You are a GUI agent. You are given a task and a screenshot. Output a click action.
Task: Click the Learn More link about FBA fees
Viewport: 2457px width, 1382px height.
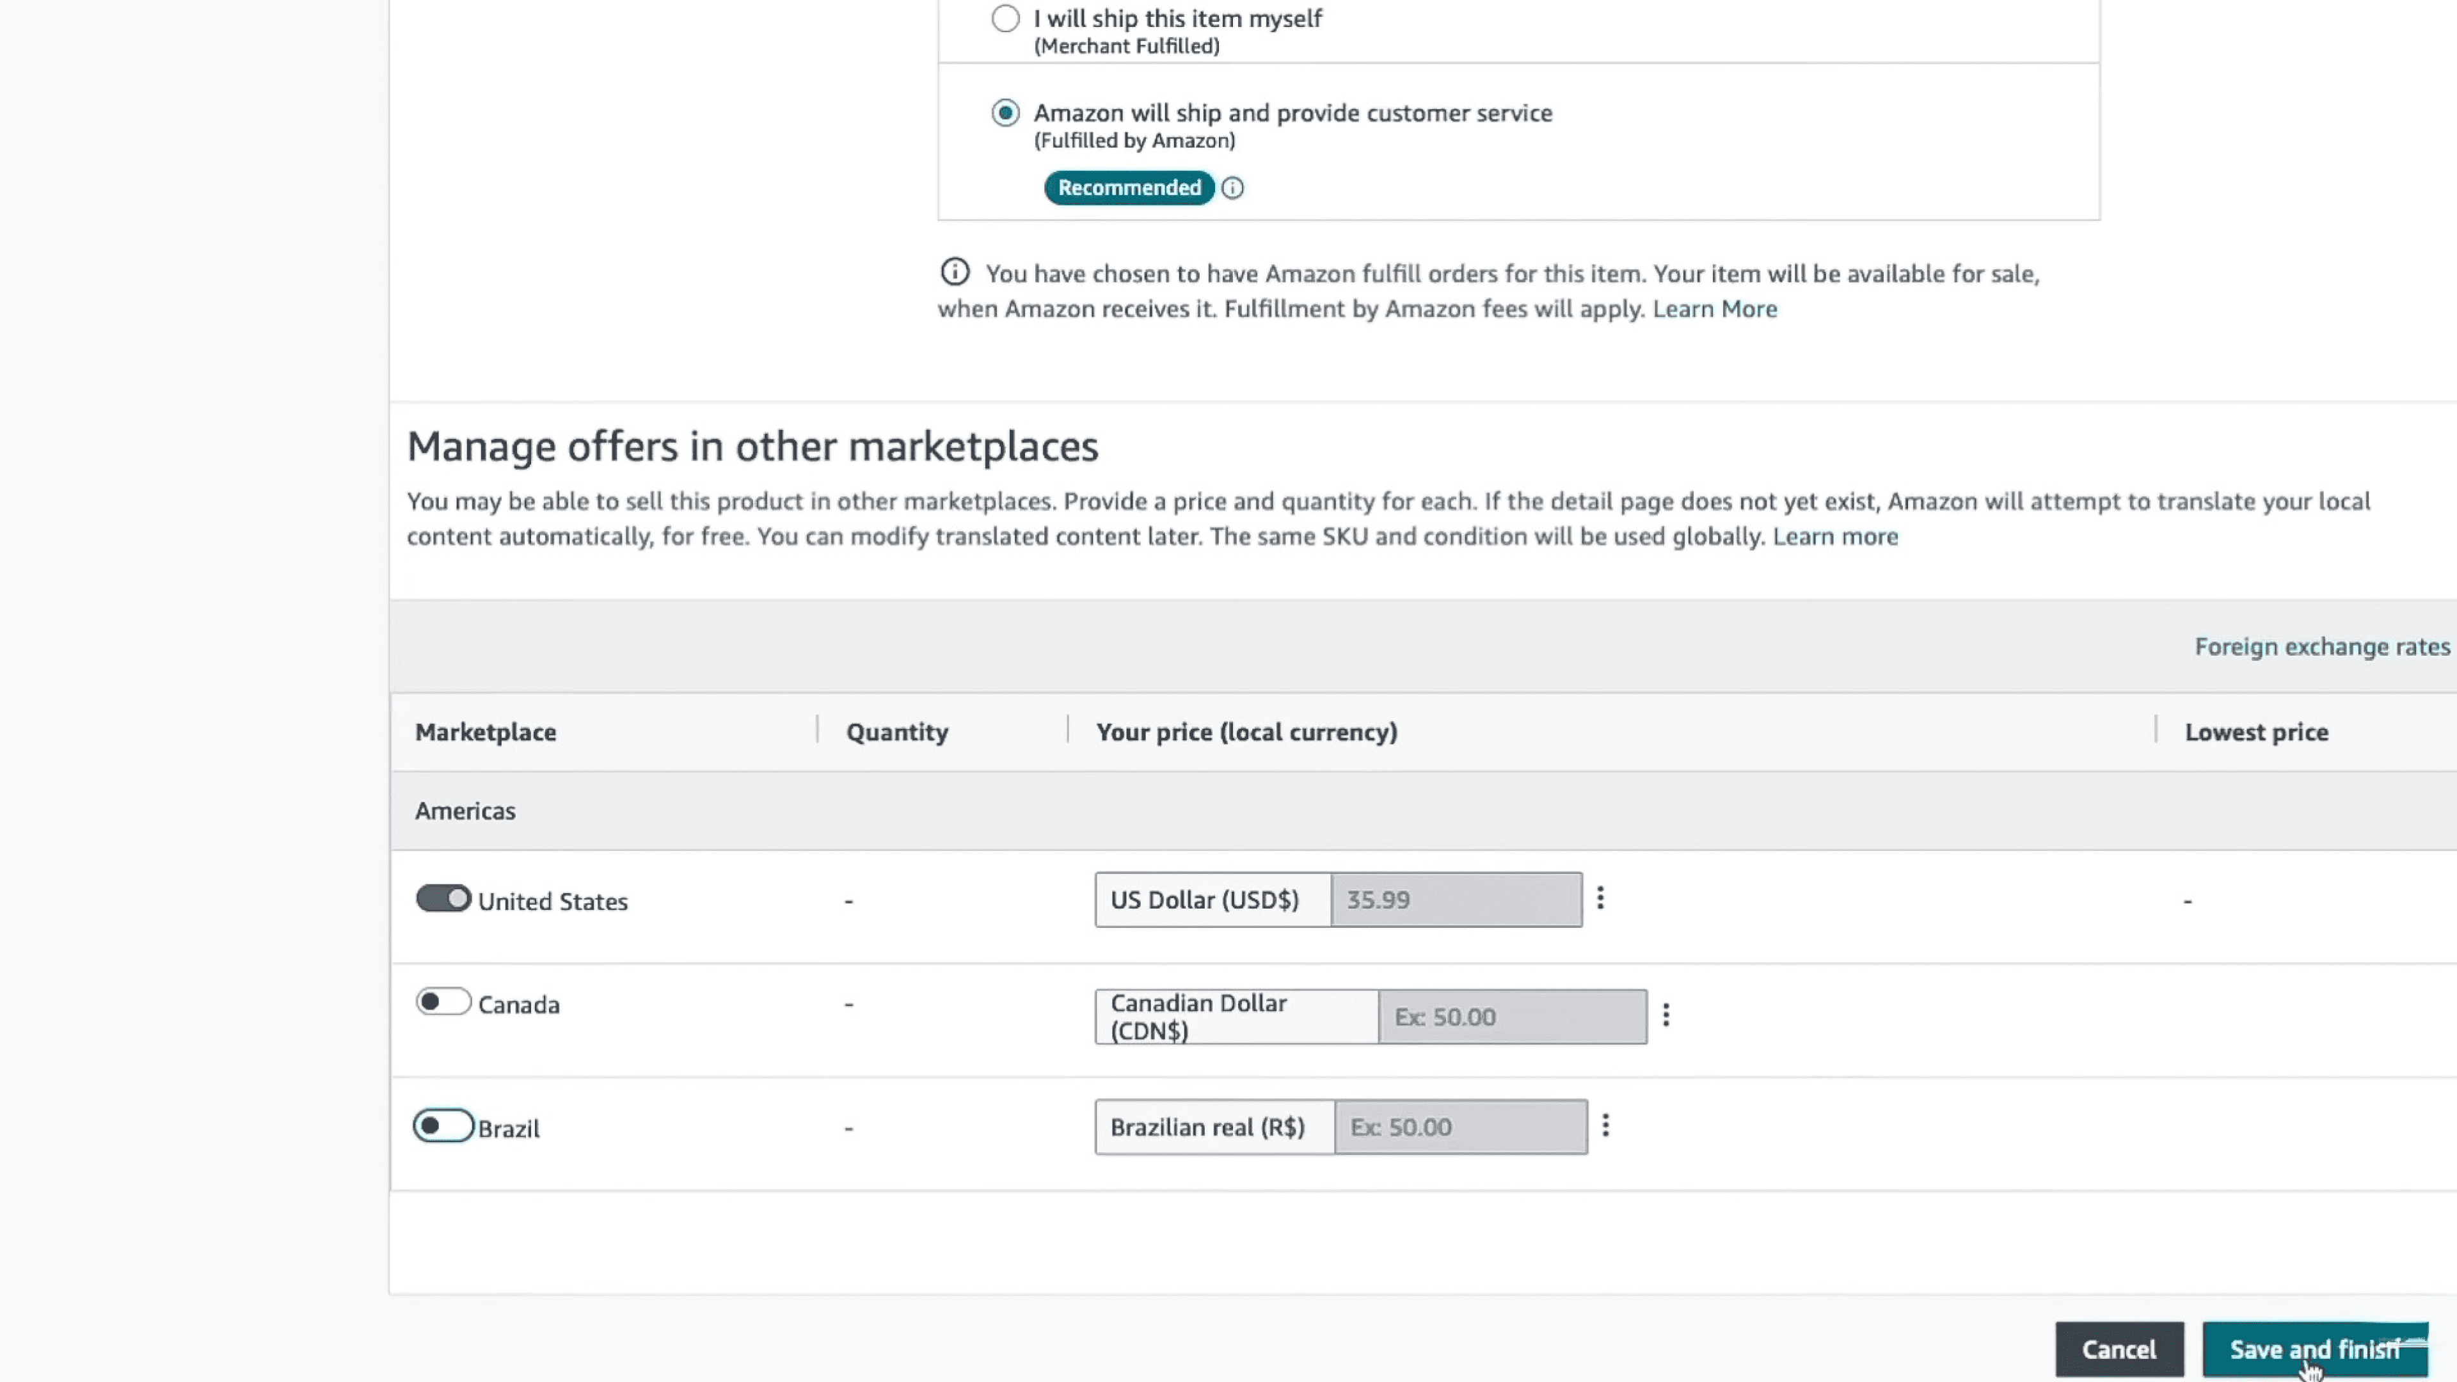pos(1714,309)
